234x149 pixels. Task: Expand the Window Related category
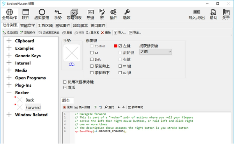coord(9,115)
